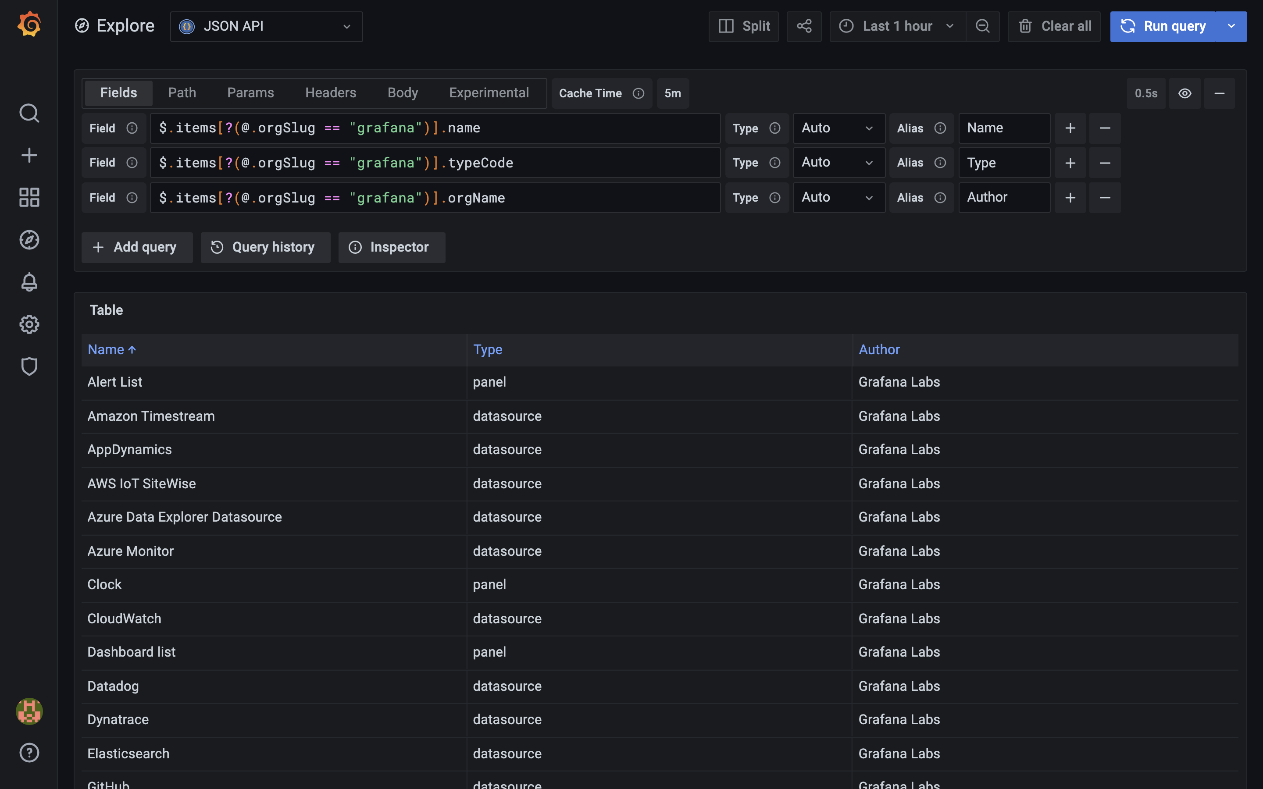Click the share shortened link icon
1263x789 pixels.
click(x=804, y=26)
